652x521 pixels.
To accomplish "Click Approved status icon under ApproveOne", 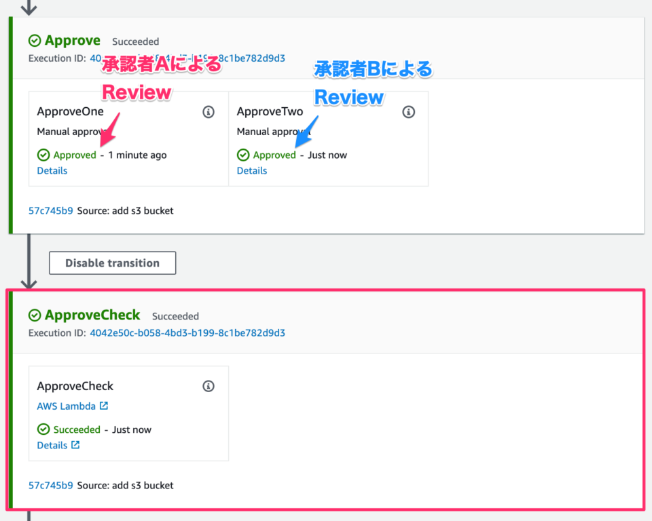I will coord(43,155).
